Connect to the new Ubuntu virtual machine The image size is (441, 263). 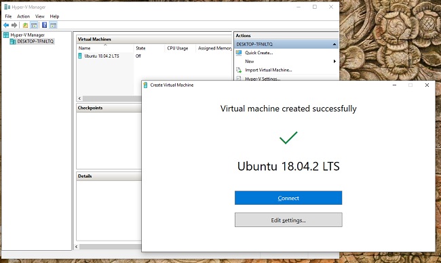(x=288, y=198)
